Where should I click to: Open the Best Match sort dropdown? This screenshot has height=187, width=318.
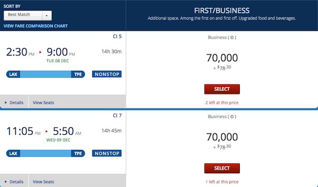click(28, 15)
